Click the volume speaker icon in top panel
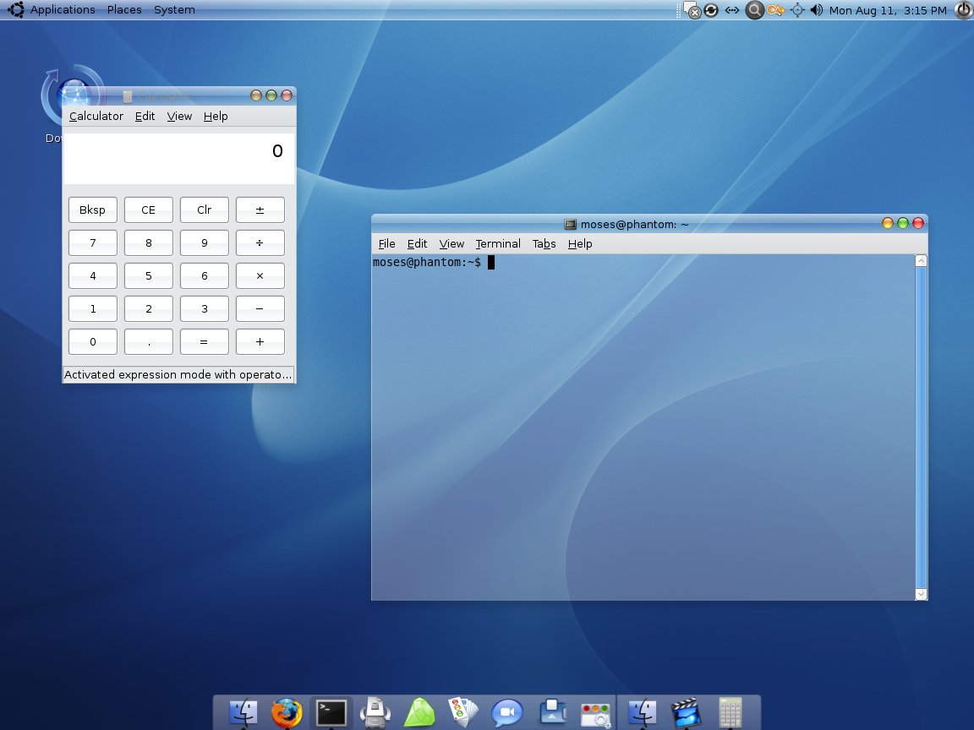The width and height of the screenshot is (974, 730). pos(816,10)
